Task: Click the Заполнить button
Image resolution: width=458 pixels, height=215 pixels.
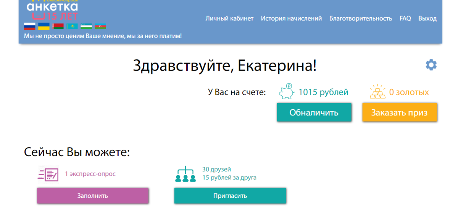Action: [93, 196]
